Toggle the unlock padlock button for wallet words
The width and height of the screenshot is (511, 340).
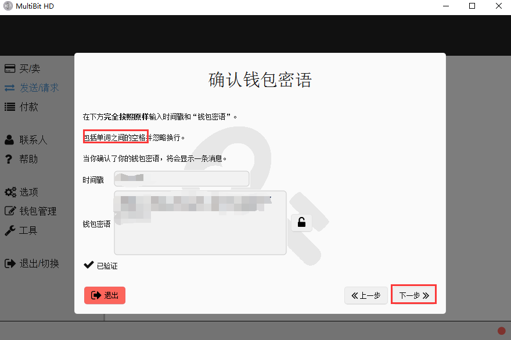[301, 223]
